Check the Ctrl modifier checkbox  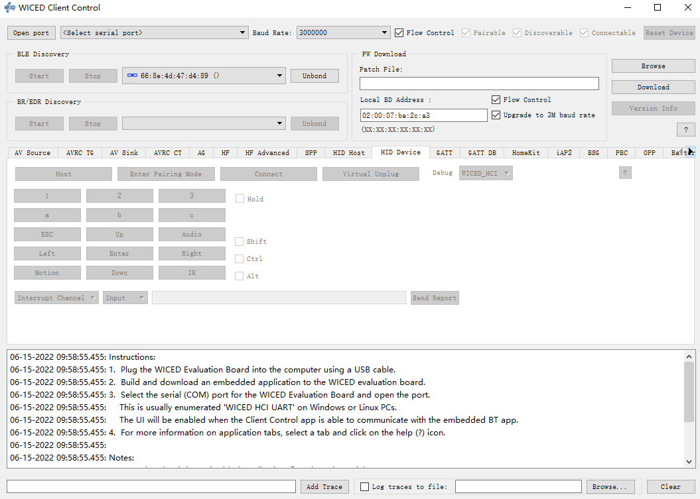pyautogui.click(x=240, y=258)
